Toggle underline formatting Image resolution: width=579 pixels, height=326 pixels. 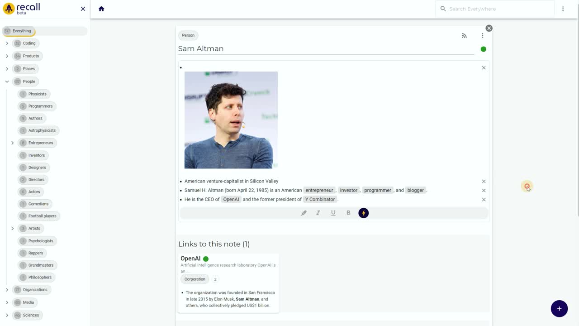click(x=333, y=213)
